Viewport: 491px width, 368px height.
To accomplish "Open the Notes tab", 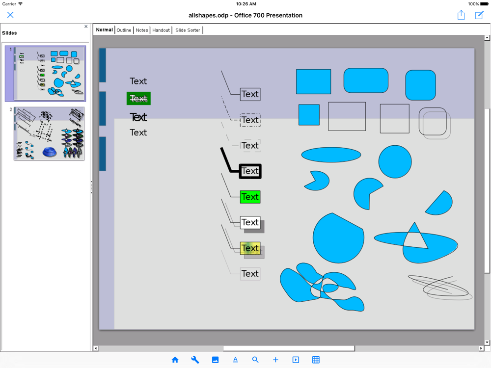I will (141, 30).
